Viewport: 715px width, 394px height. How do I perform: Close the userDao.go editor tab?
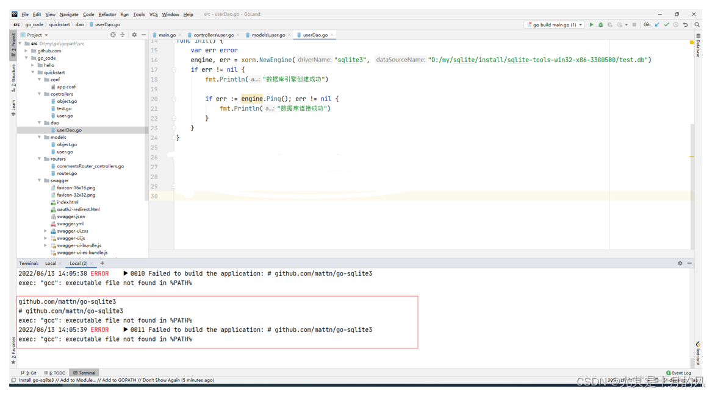332,35
